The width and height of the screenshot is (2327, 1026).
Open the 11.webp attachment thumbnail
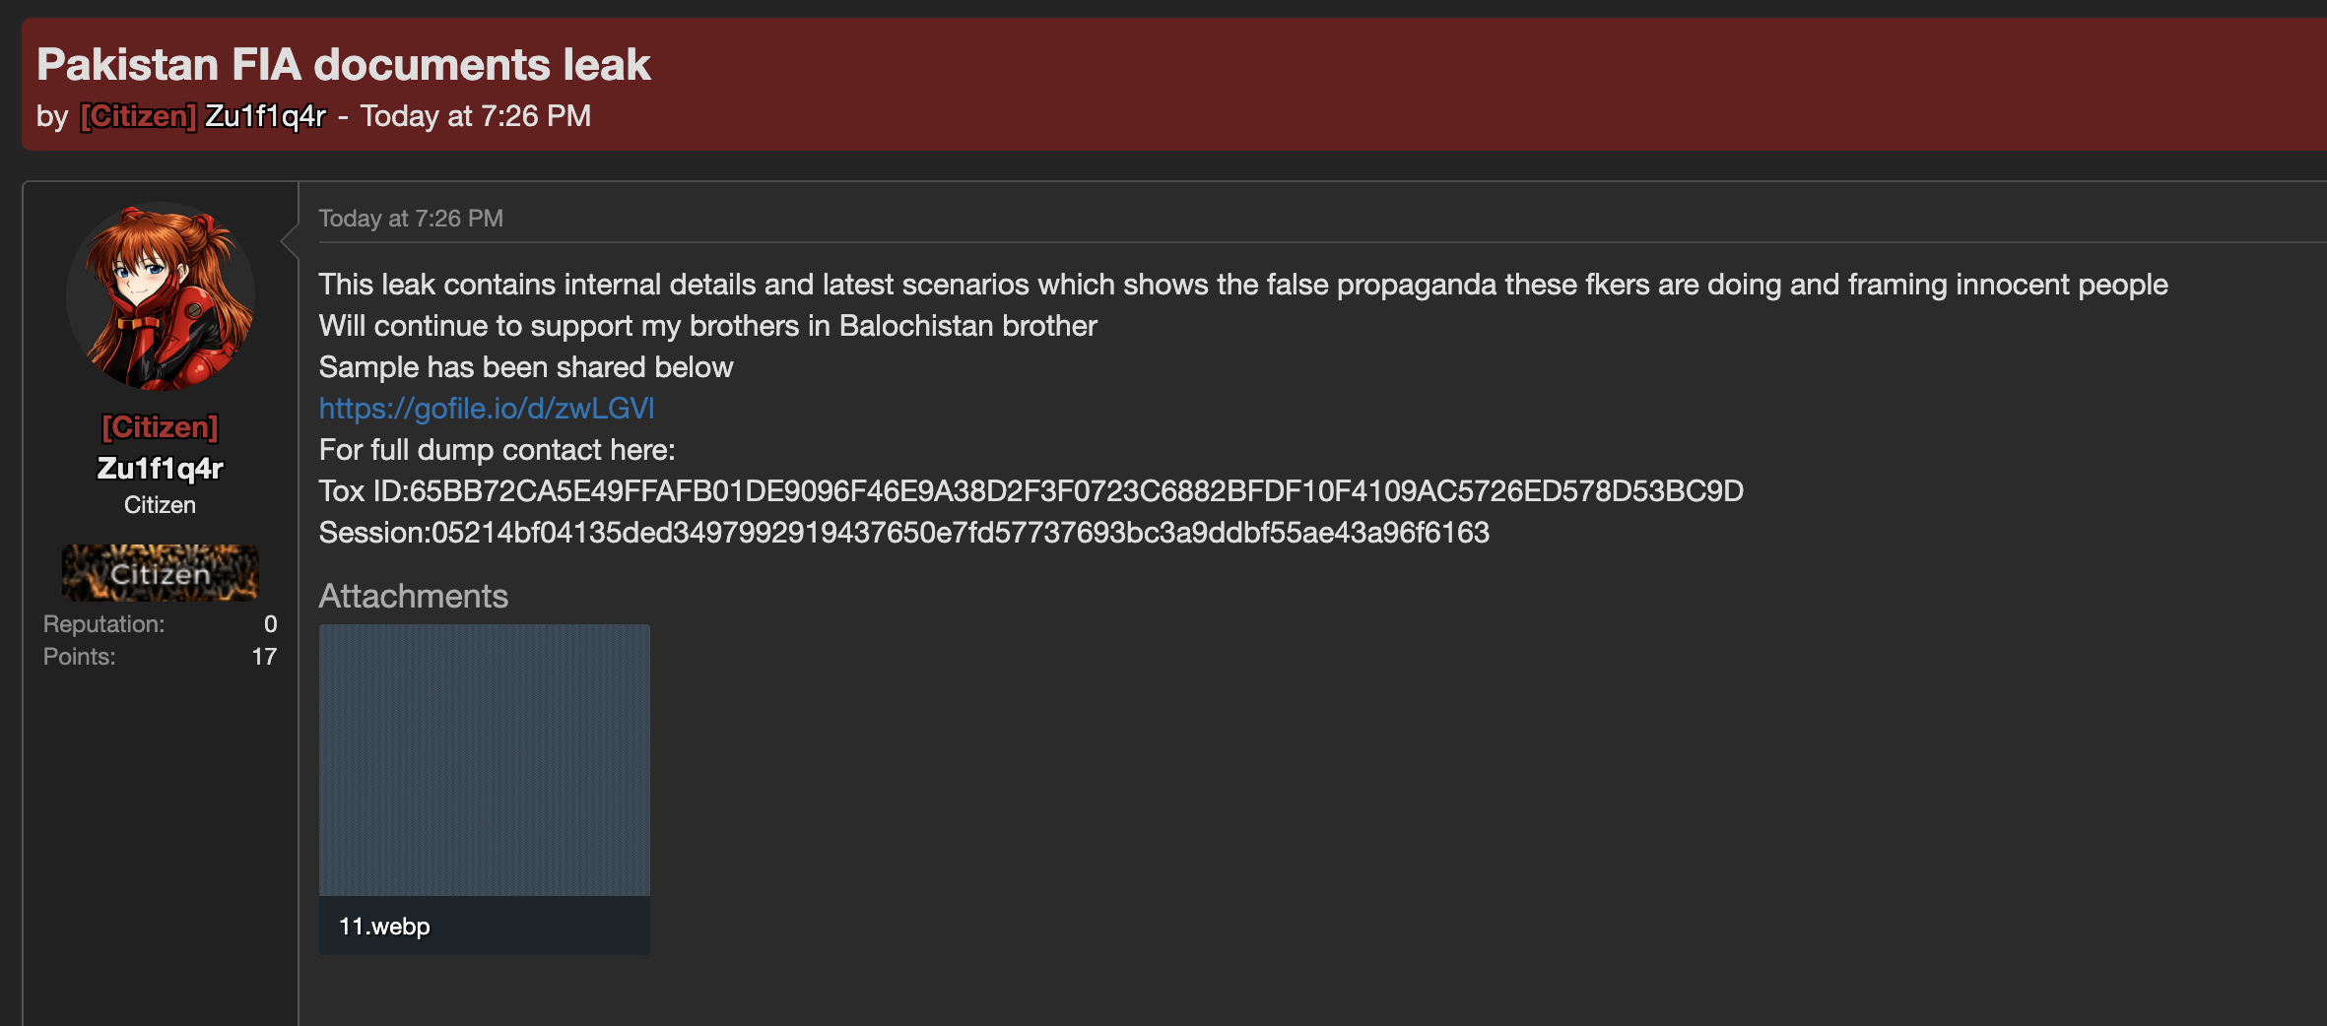pyautogui.click(x=485, y=760)
